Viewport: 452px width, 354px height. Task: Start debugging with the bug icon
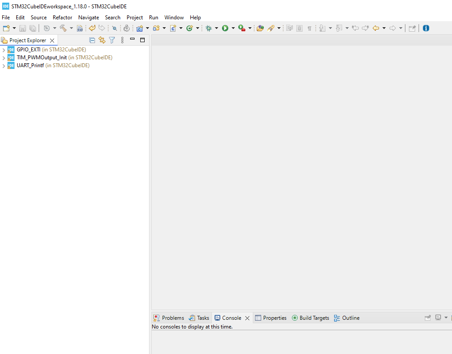click(209, 28)
